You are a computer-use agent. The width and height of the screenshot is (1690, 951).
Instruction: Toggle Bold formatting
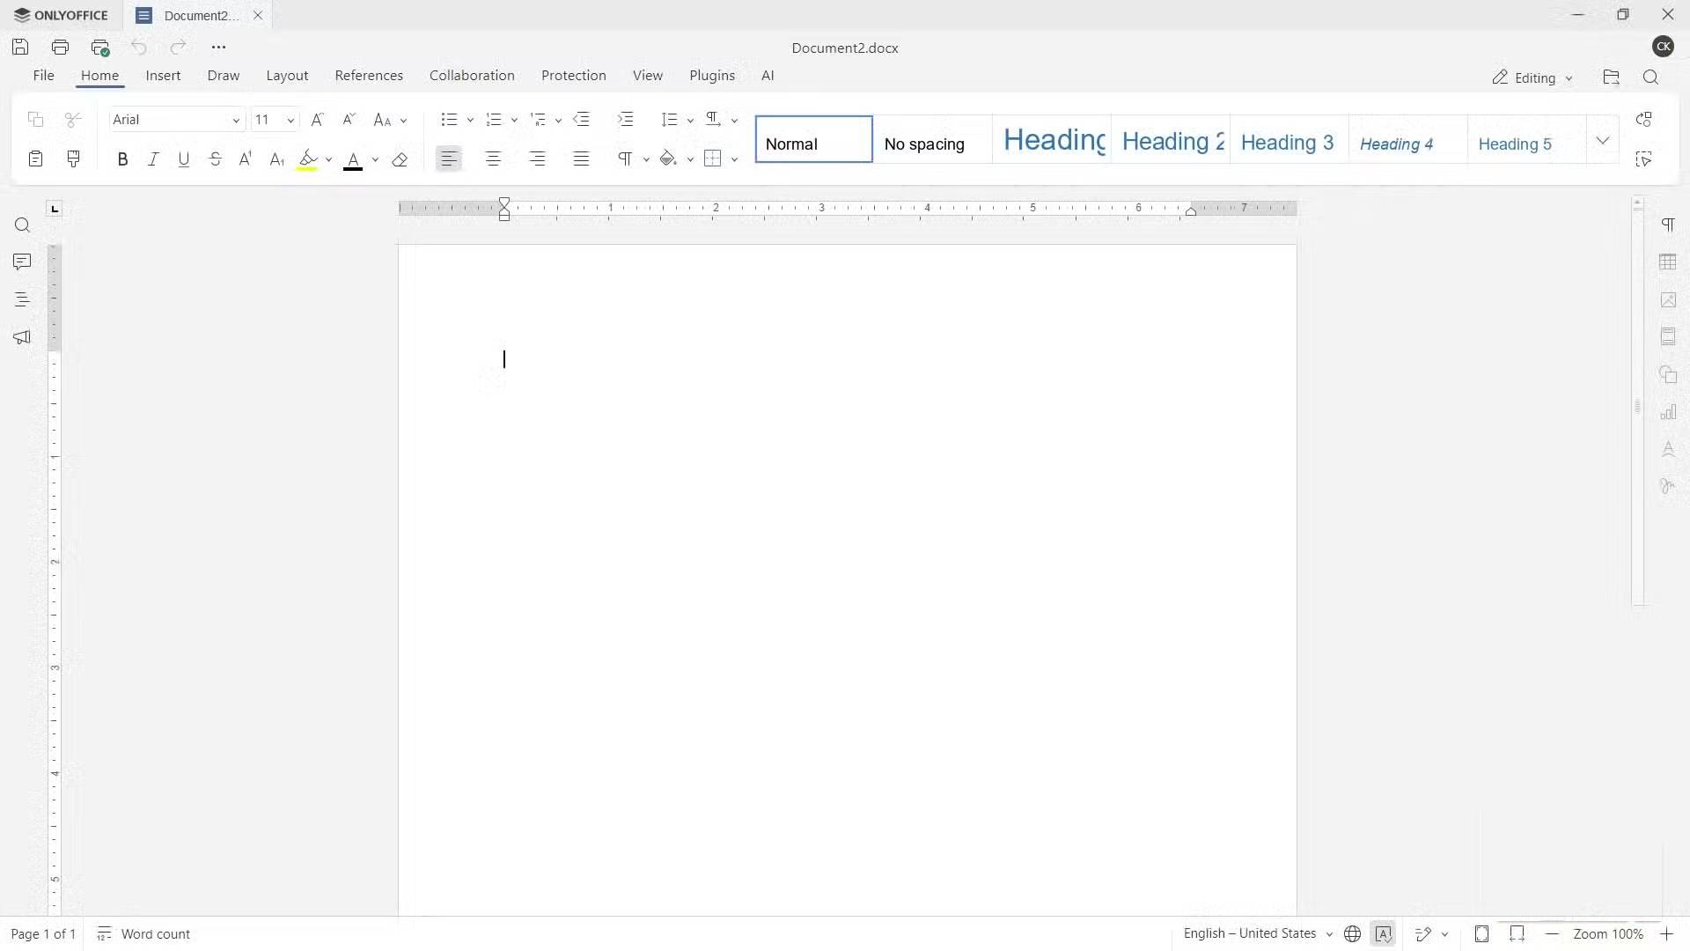tap(122, 159)
